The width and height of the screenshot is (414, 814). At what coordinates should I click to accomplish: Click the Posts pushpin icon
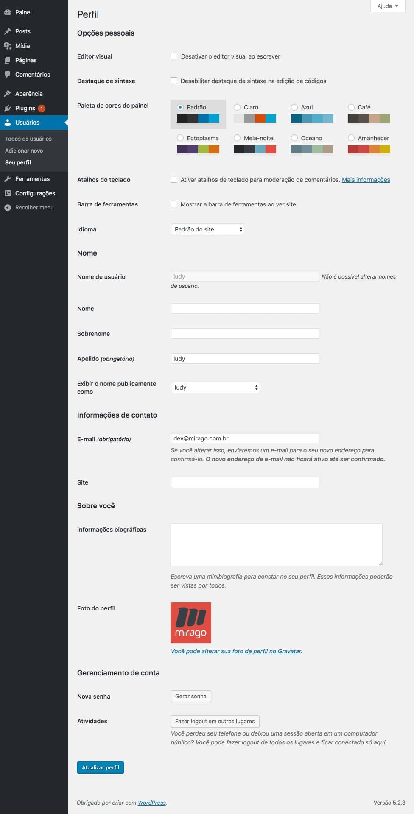[8, 31]
